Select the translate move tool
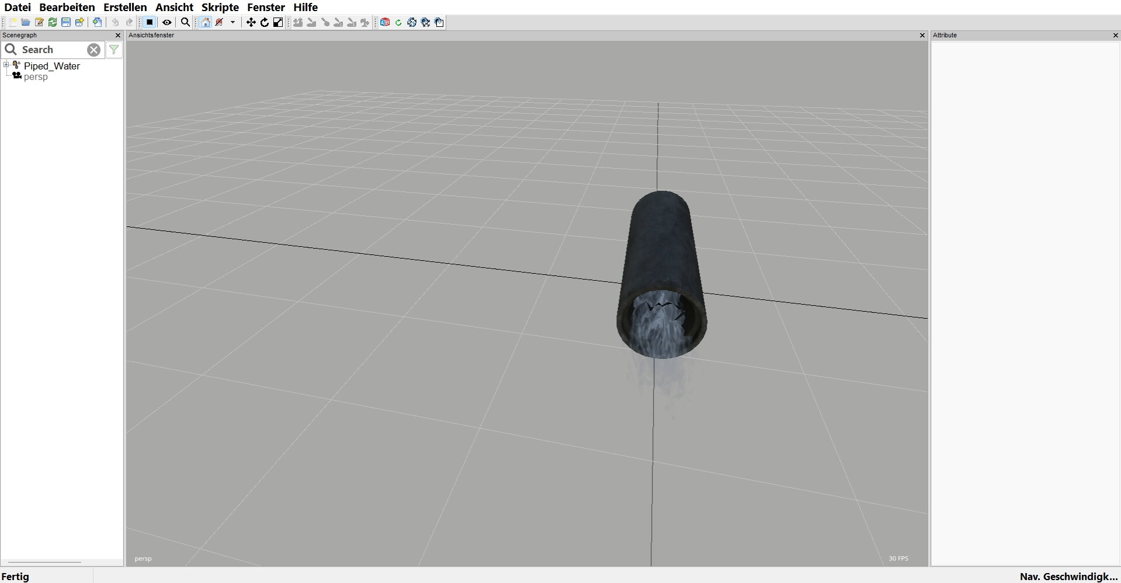 [x=251, y=22]
